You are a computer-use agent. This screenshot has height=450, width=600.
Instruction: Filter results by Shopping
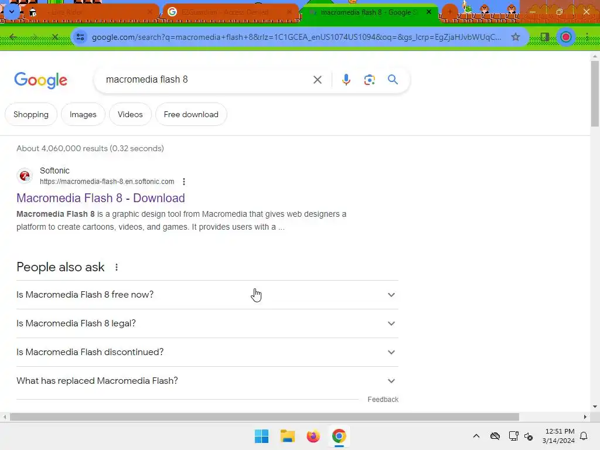click(31, 114)
